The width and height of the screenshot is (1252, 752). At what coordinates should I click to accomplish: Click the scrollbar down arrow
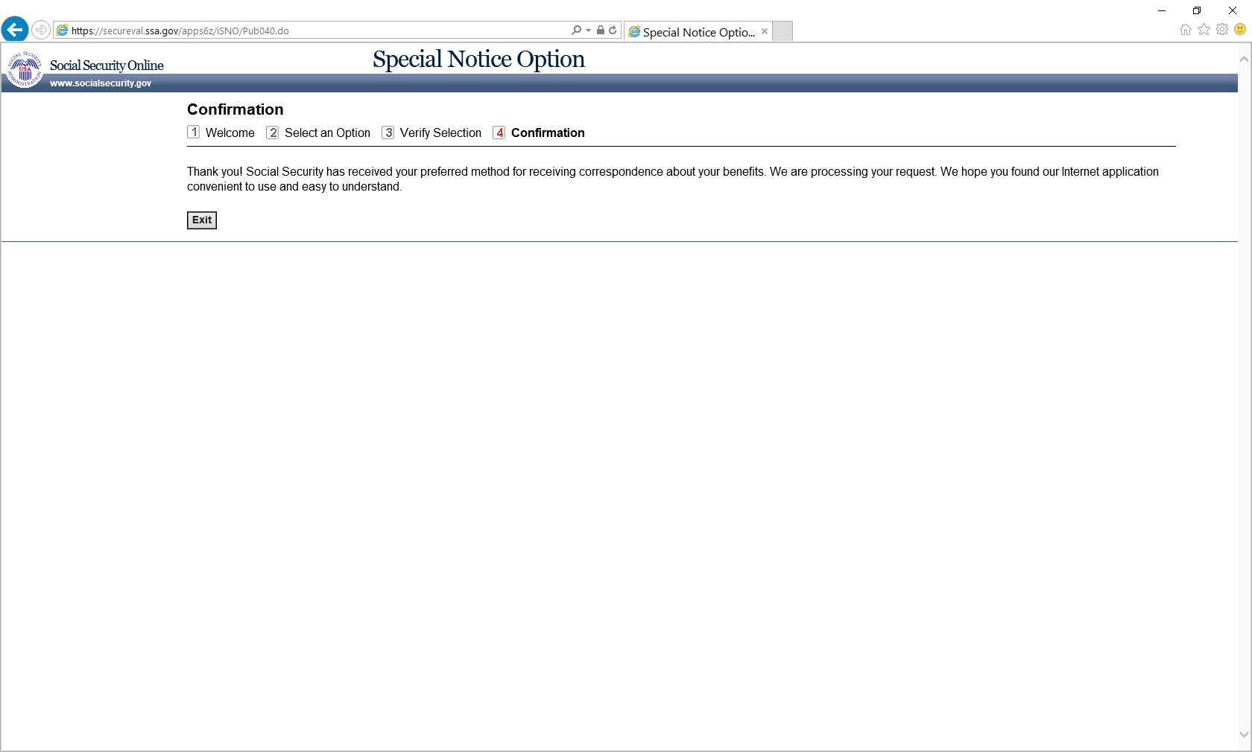1244,734
